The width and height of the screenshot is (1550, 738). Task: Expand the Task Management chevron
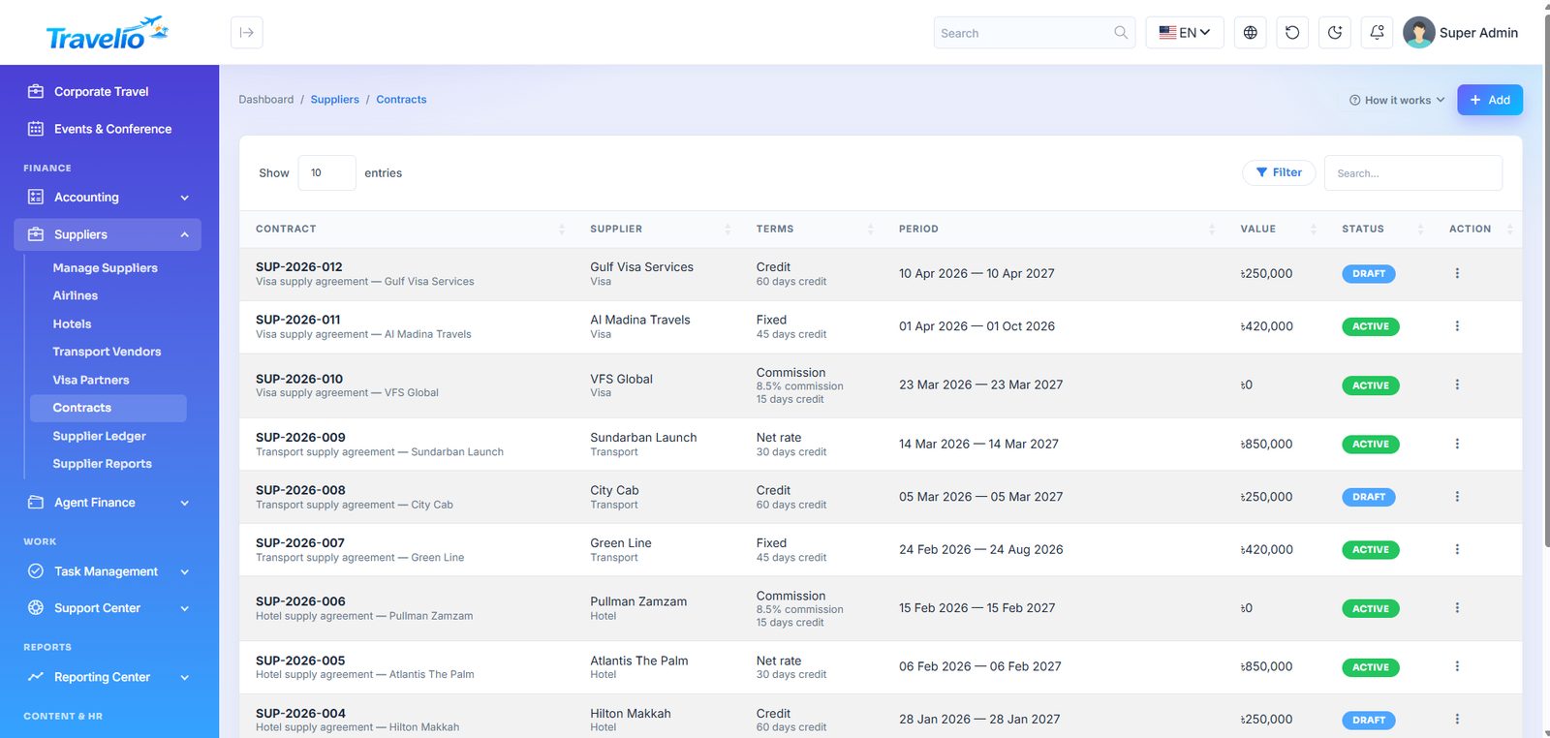[x=185, y=571]
